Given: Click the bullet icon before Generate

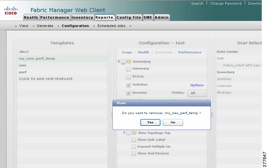Looking at the screenshot, I should 33,26.
